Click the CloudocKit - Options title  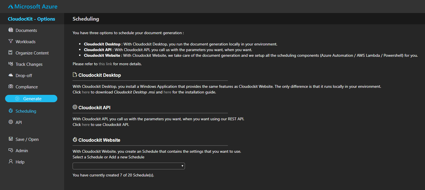click(x=31, y=19)
